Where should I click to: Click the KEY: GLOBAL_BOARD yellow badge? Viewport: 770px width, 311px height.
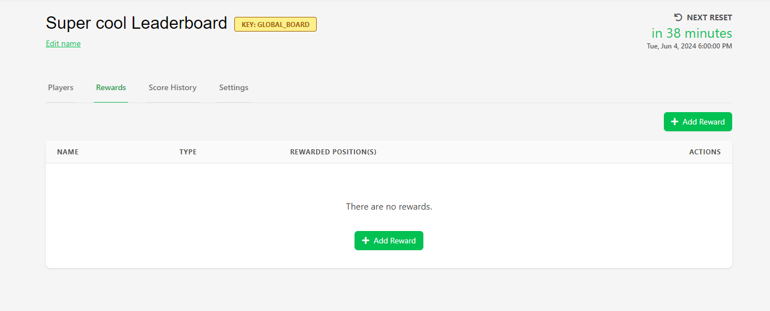pos(275,24)
